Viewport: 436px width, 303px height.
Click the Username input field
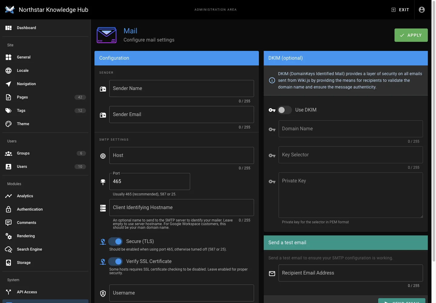pyautogui.click(x=181, y=293)
